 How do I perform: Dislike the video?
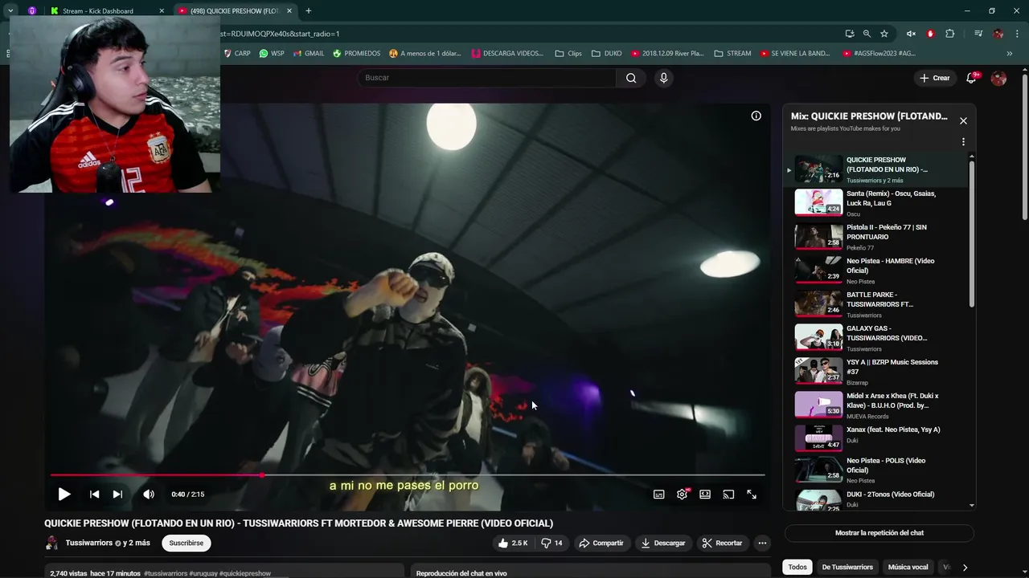click(x=551, y=543)
